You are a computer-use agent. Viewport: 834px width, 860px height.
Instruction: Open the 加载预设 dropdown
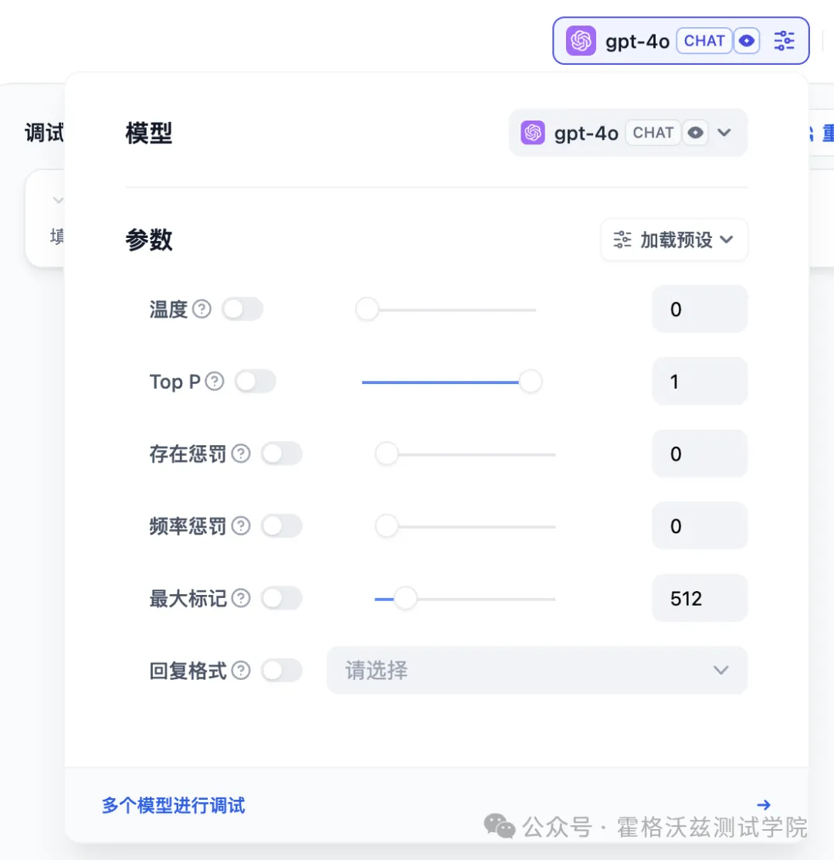coord(673,240)
